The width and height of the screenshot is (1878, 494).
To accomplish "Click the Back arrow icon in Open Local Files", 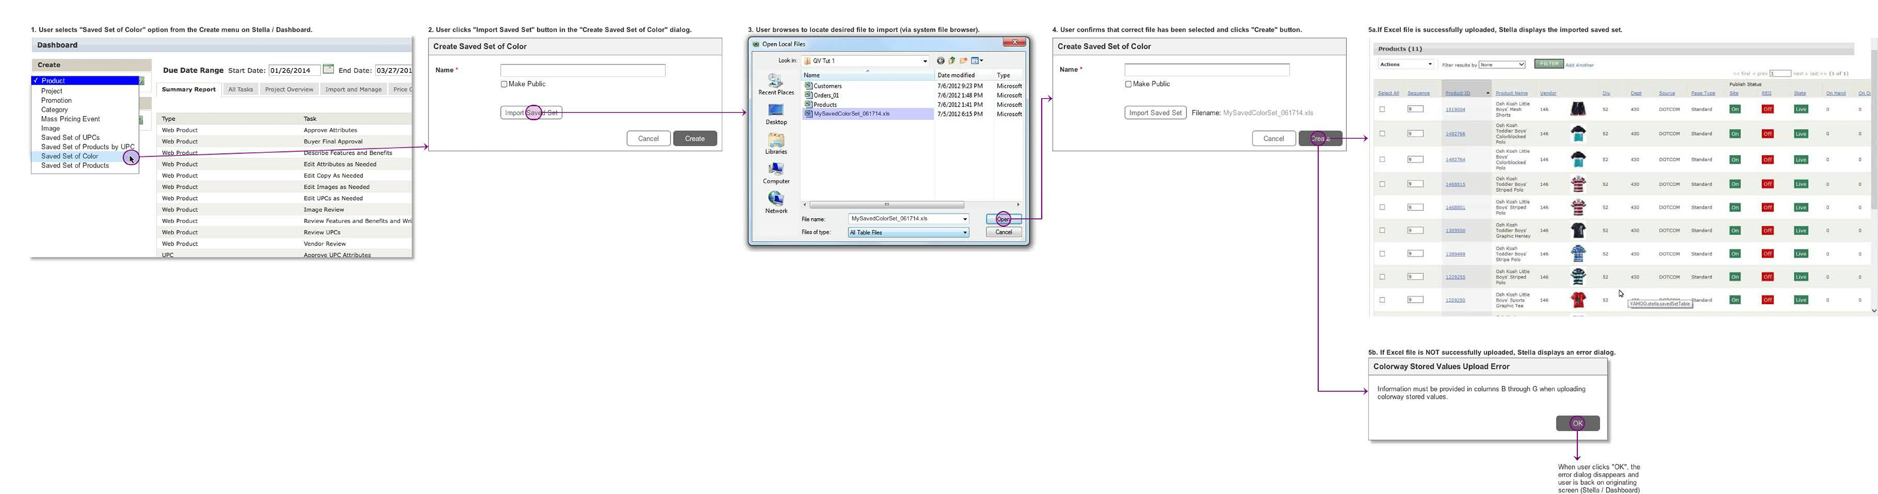I will click(x=940, y=61).
